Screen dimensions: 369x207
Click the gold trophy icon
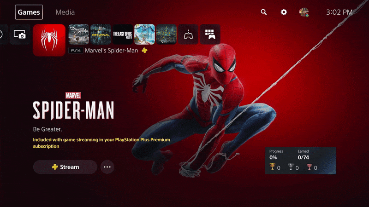coord(272,167)
